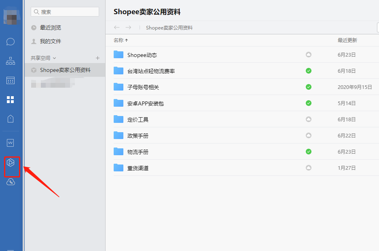Open the organization contacts icon
Image resolution: width=379 pixels, height=251 pixels.
click(11, 61)
